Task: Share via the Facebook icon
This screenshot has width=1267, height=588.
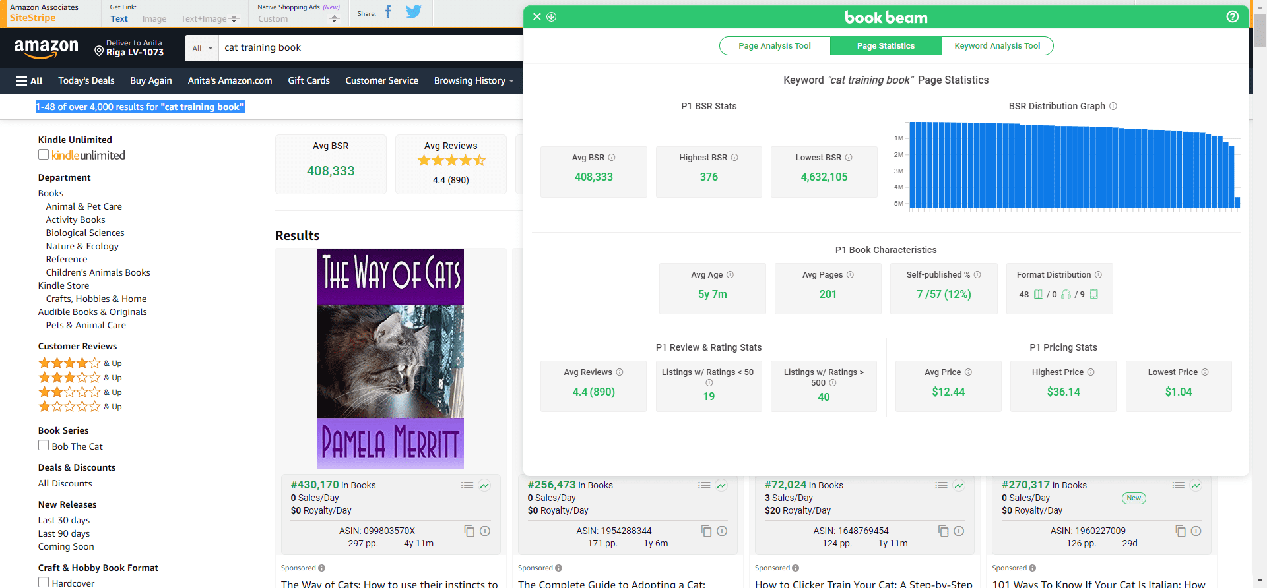Action: 388,12
